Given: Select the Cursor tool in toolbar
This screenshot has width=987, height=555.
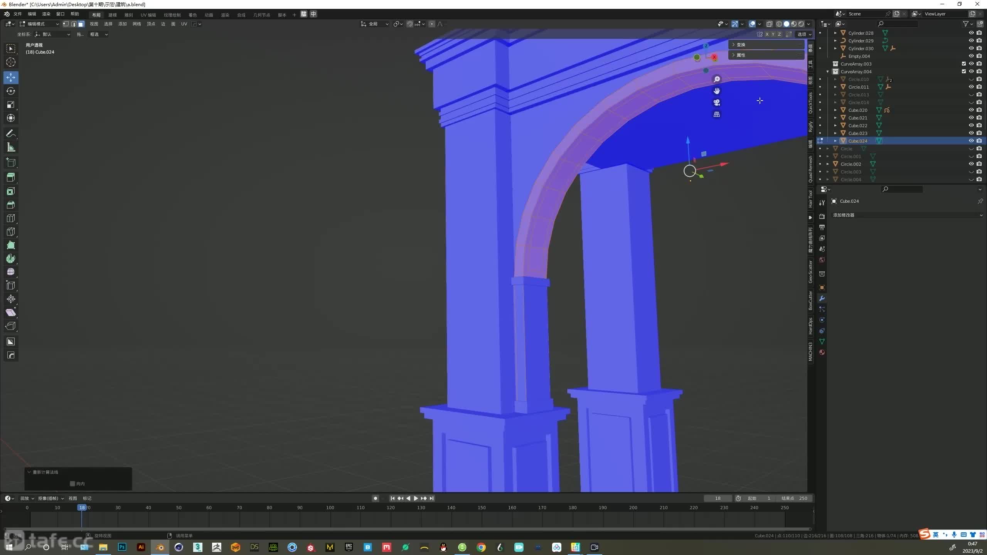Looking at the screenshot, I should 11,62.
